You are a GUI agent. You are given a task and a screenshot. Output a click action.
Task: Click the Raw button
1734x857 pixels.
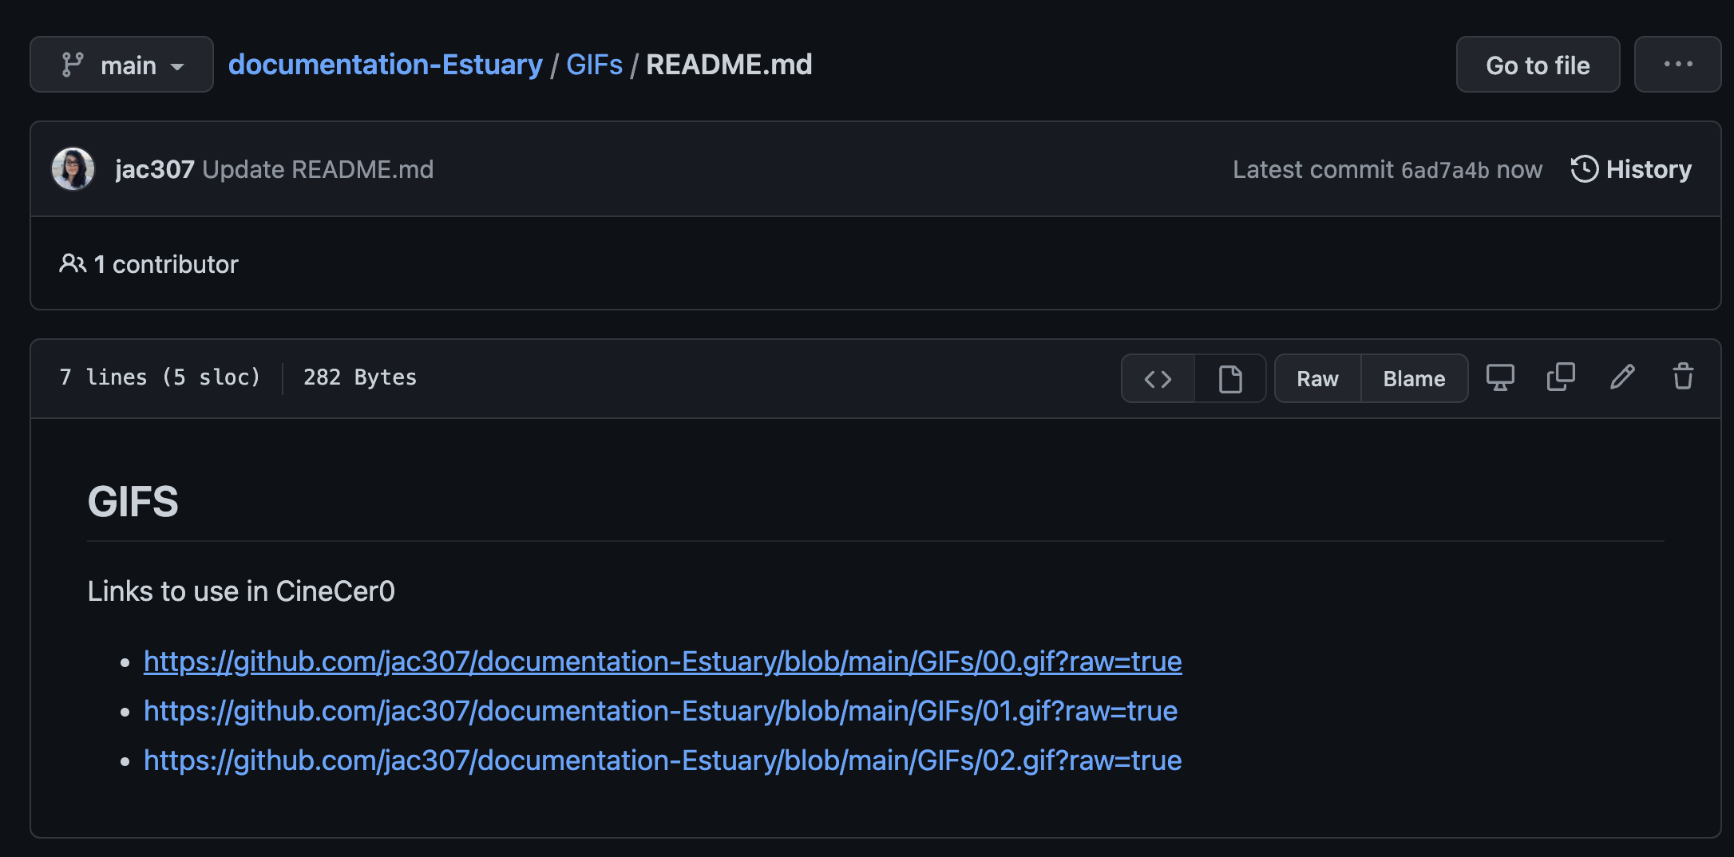click(x=1317, y=378)
